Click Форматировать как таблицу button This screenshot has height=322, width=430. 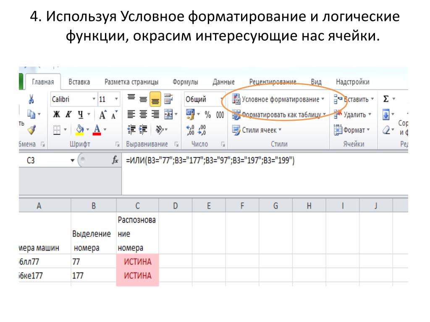click(x=279, y=115)
